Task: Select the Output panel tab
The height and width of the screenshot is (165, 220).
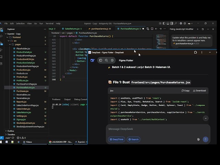Action: 67,99
